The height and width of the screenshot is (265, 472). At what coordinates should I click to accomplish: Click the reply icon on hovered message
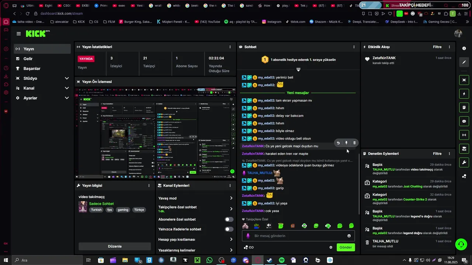tap(338, 143)
